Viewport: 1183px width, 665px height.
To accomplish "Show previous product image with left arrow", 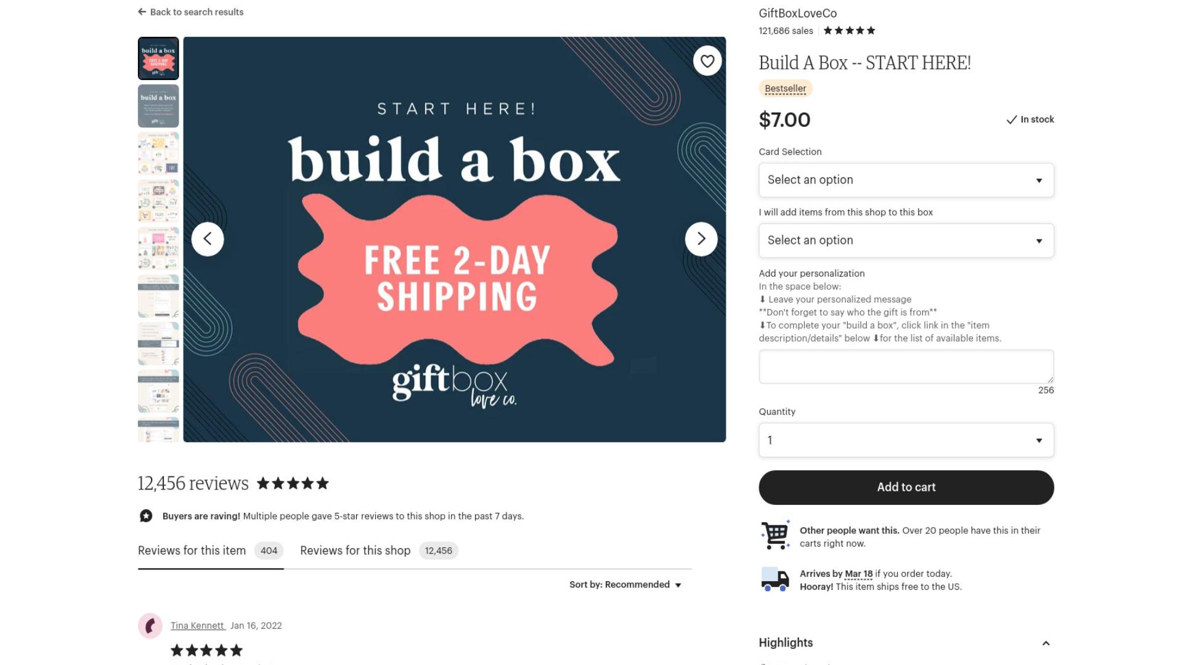I will 208,239.
